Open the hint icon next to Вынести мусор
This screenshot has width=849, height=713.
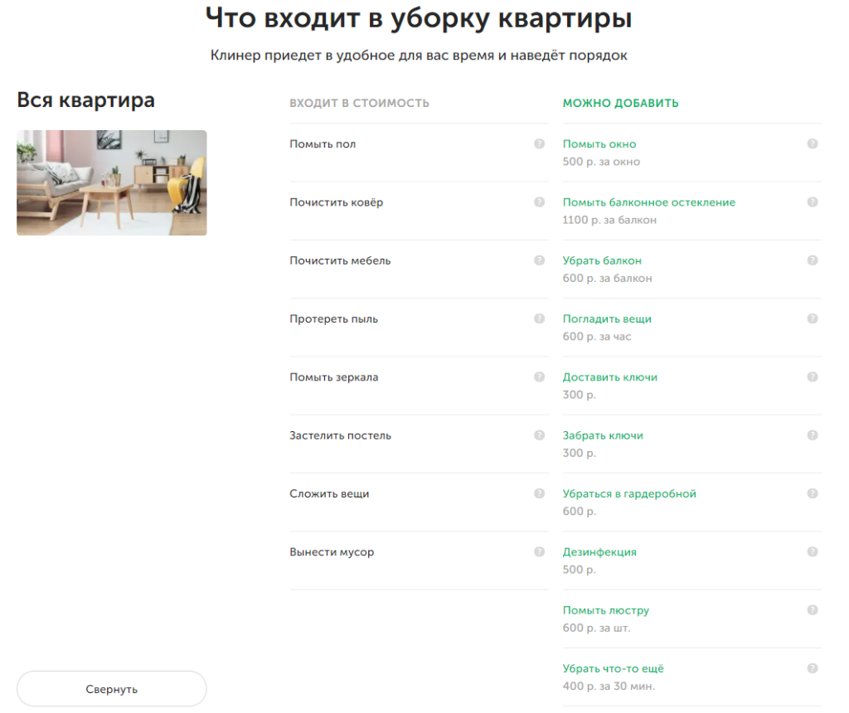539,552
